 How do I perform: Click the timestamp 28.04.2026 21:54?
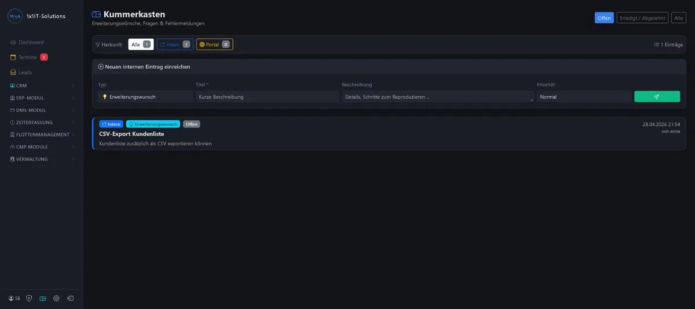click(661, 124)
